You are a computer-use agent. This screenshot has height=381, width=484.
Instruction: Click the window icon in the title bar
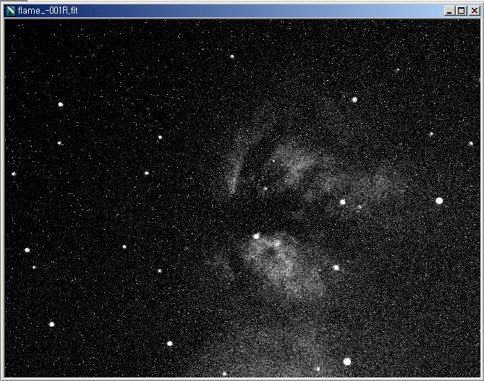[x=10, y=11]
